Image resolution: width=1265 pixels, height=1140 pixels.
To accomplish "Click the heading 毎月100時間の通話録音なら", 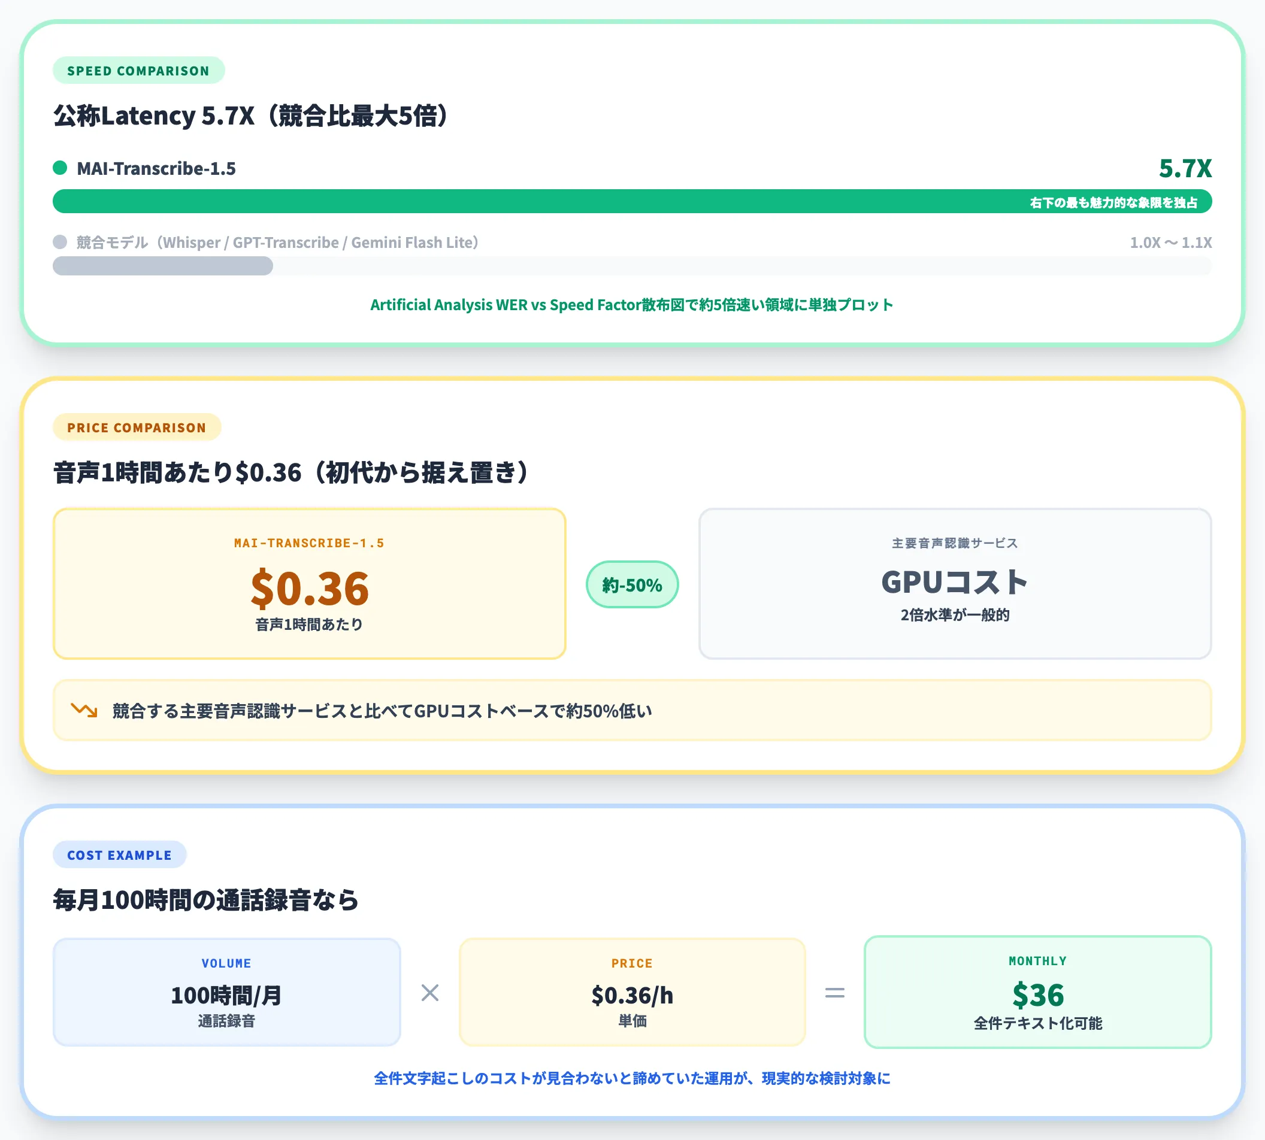I will tap(206, 900).
